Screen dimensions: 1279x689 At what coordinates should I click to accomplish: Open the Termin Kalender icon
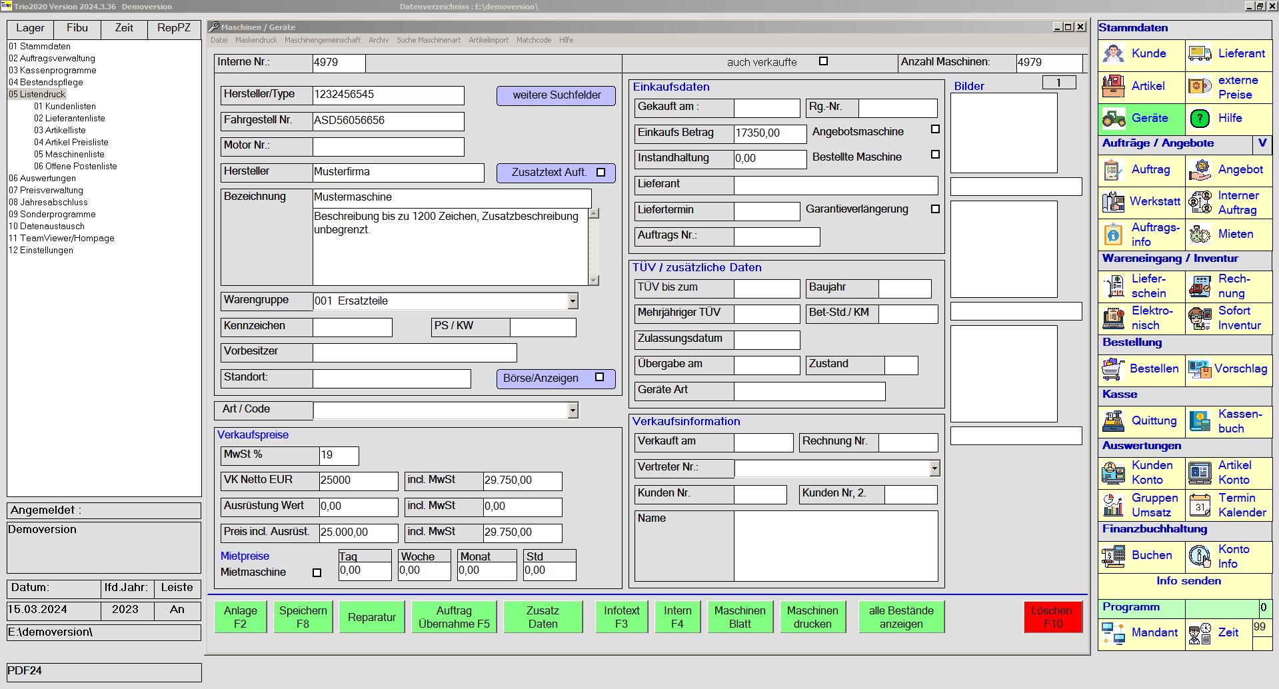(1200, 505)
